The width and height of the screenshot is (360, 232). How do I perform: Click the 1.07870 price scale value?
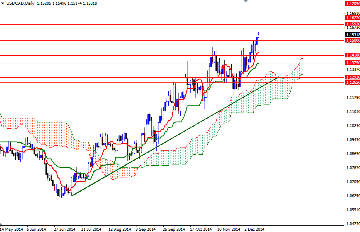coord(353,168)
